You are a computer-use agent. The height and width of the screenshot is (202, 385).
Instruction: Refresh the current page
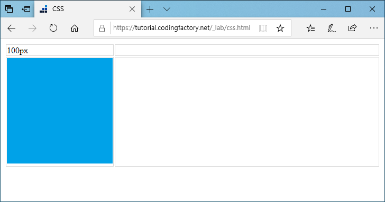click(x=53, y=28)
